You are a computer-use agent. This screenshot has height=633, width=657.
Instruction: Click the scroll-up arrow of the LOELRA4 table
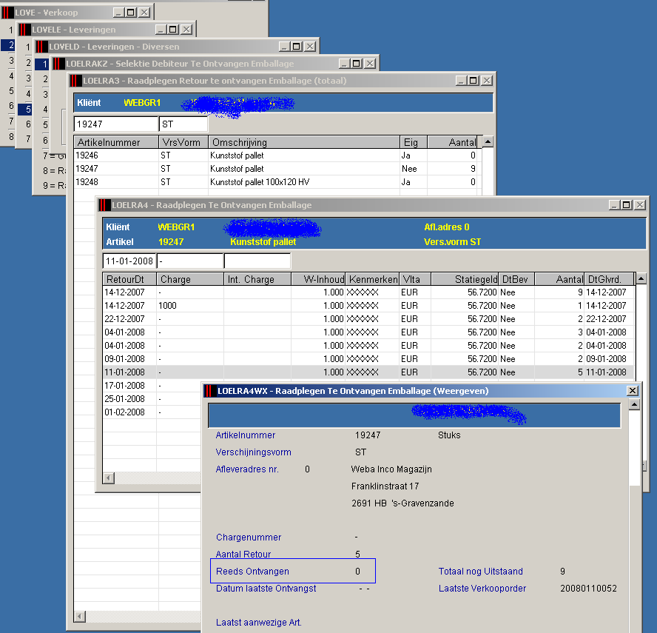point(641,278)
